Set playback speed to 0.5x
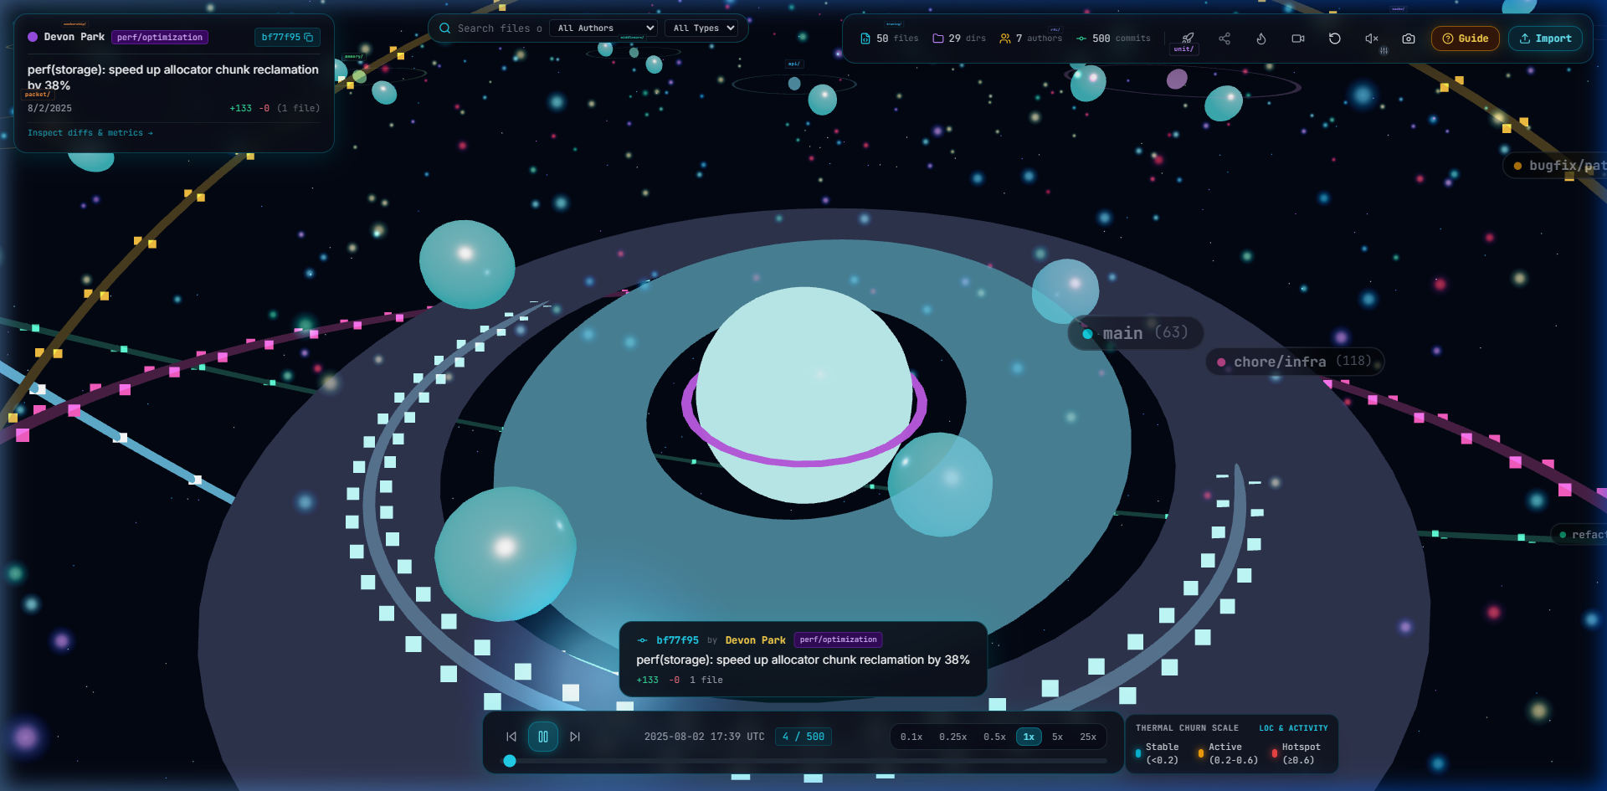The height and width of the screenshot is (791, 1607). [994, 737]
